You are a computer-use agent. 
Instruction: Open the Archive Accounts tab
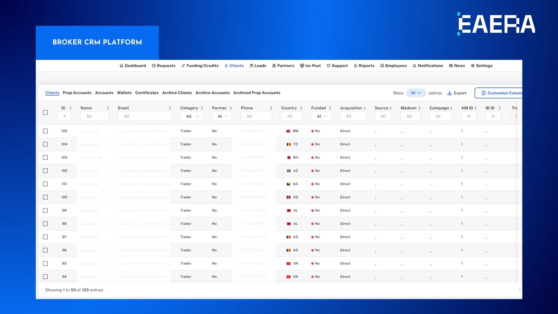pos(212,93)
